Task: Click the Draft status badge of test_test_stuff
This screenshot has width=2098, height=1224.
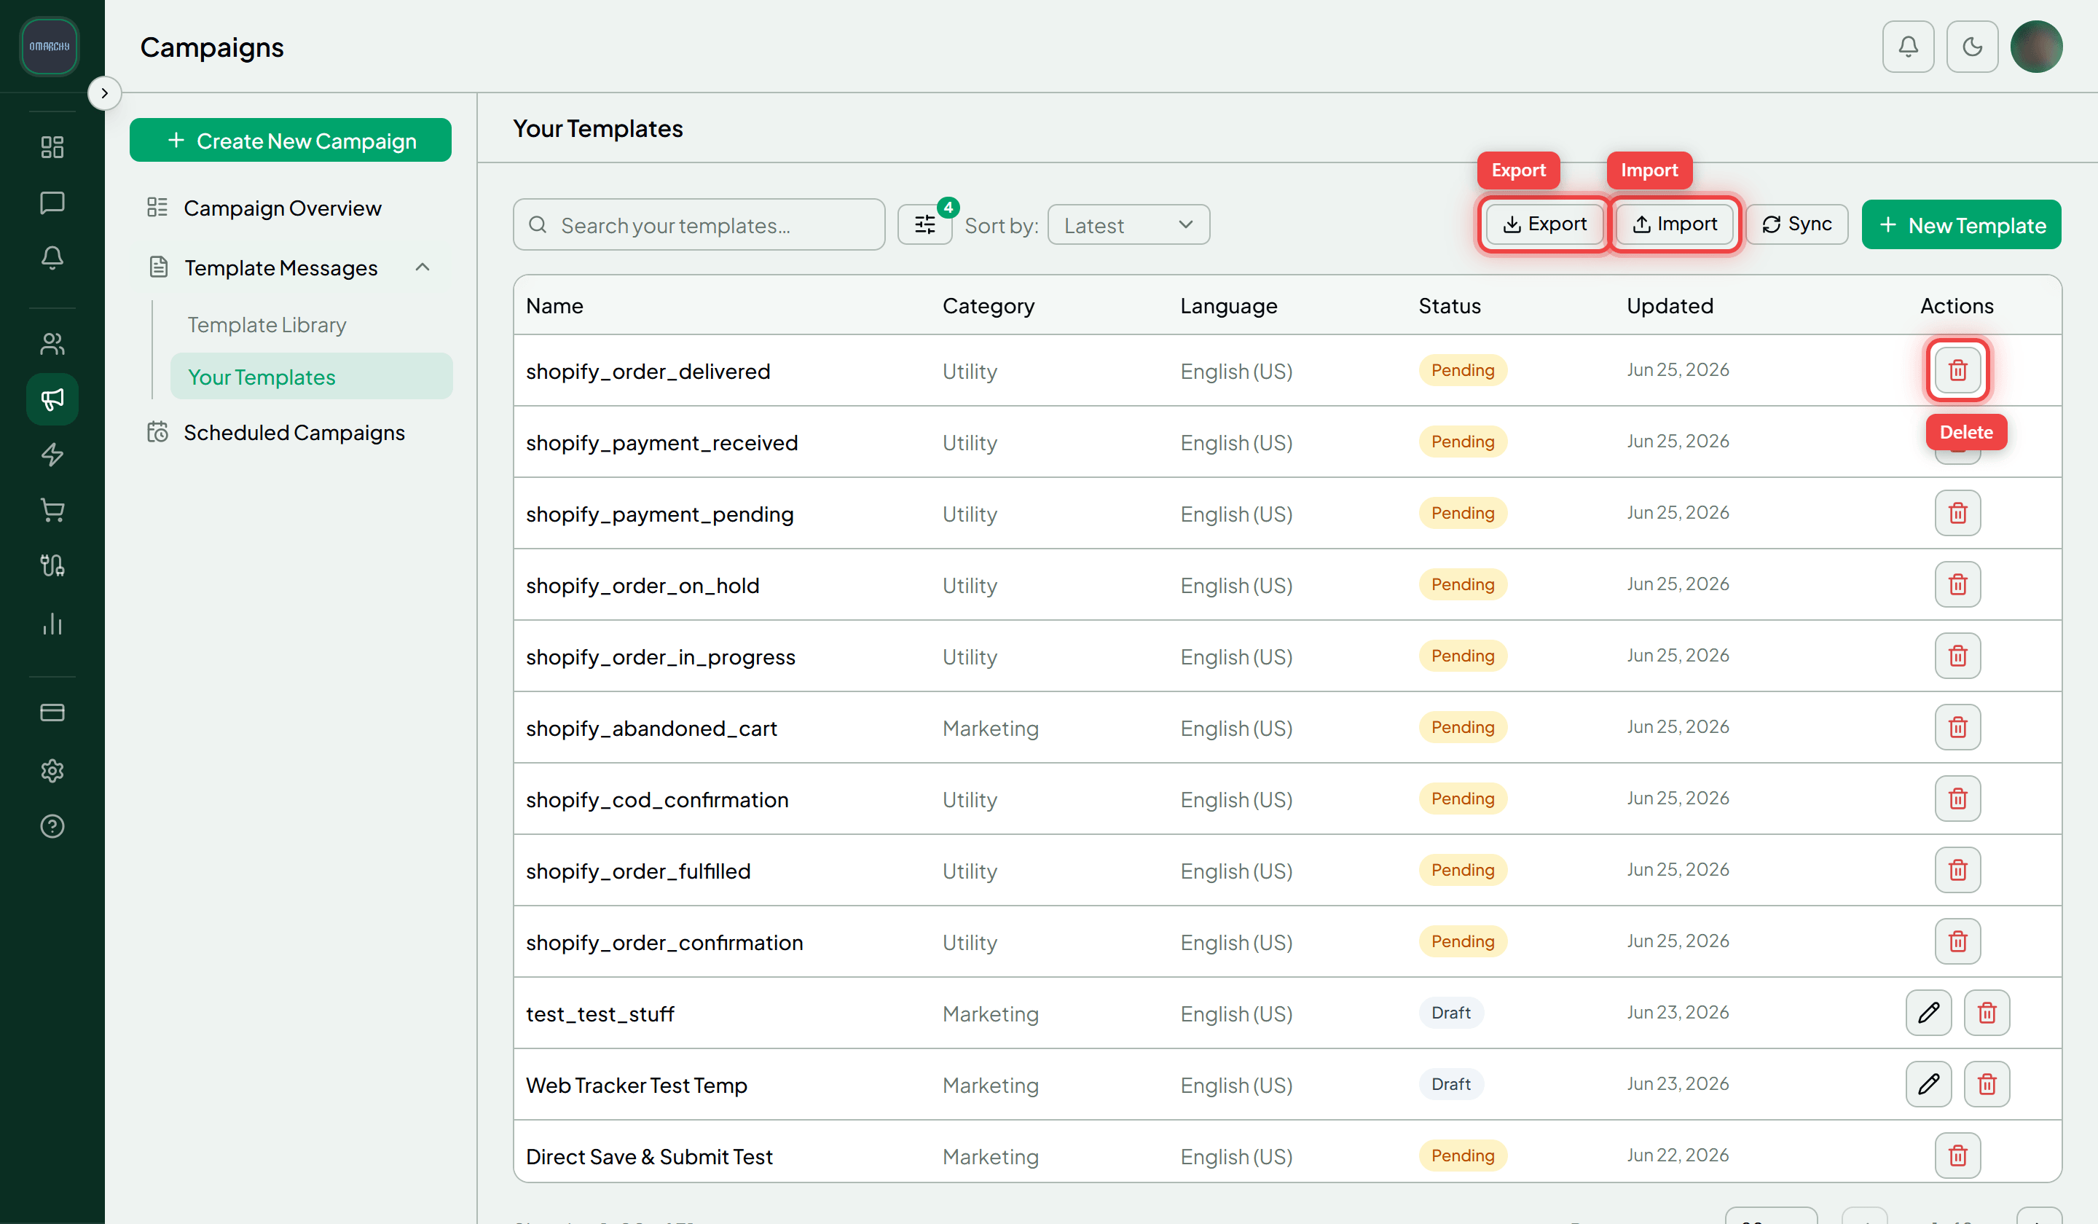Action: click(1450, 1013)
